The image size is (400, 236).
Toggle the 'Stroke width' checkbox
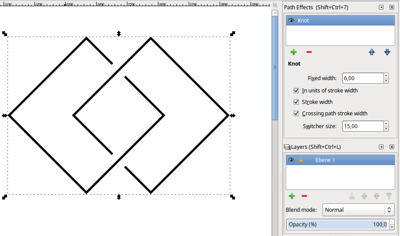tap(296, 102)
